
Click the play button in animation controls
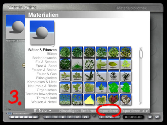(x=70, y=117)
